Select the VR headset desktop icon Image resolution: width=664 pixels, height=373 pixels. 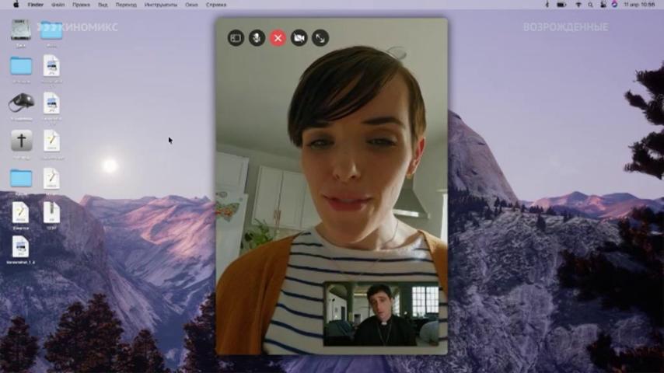coord(21,103)
